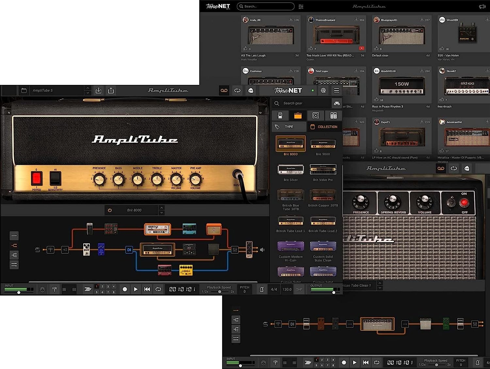Click the TAP tempo button
Viewport: 490px width, 369px height.
point(299,289)
